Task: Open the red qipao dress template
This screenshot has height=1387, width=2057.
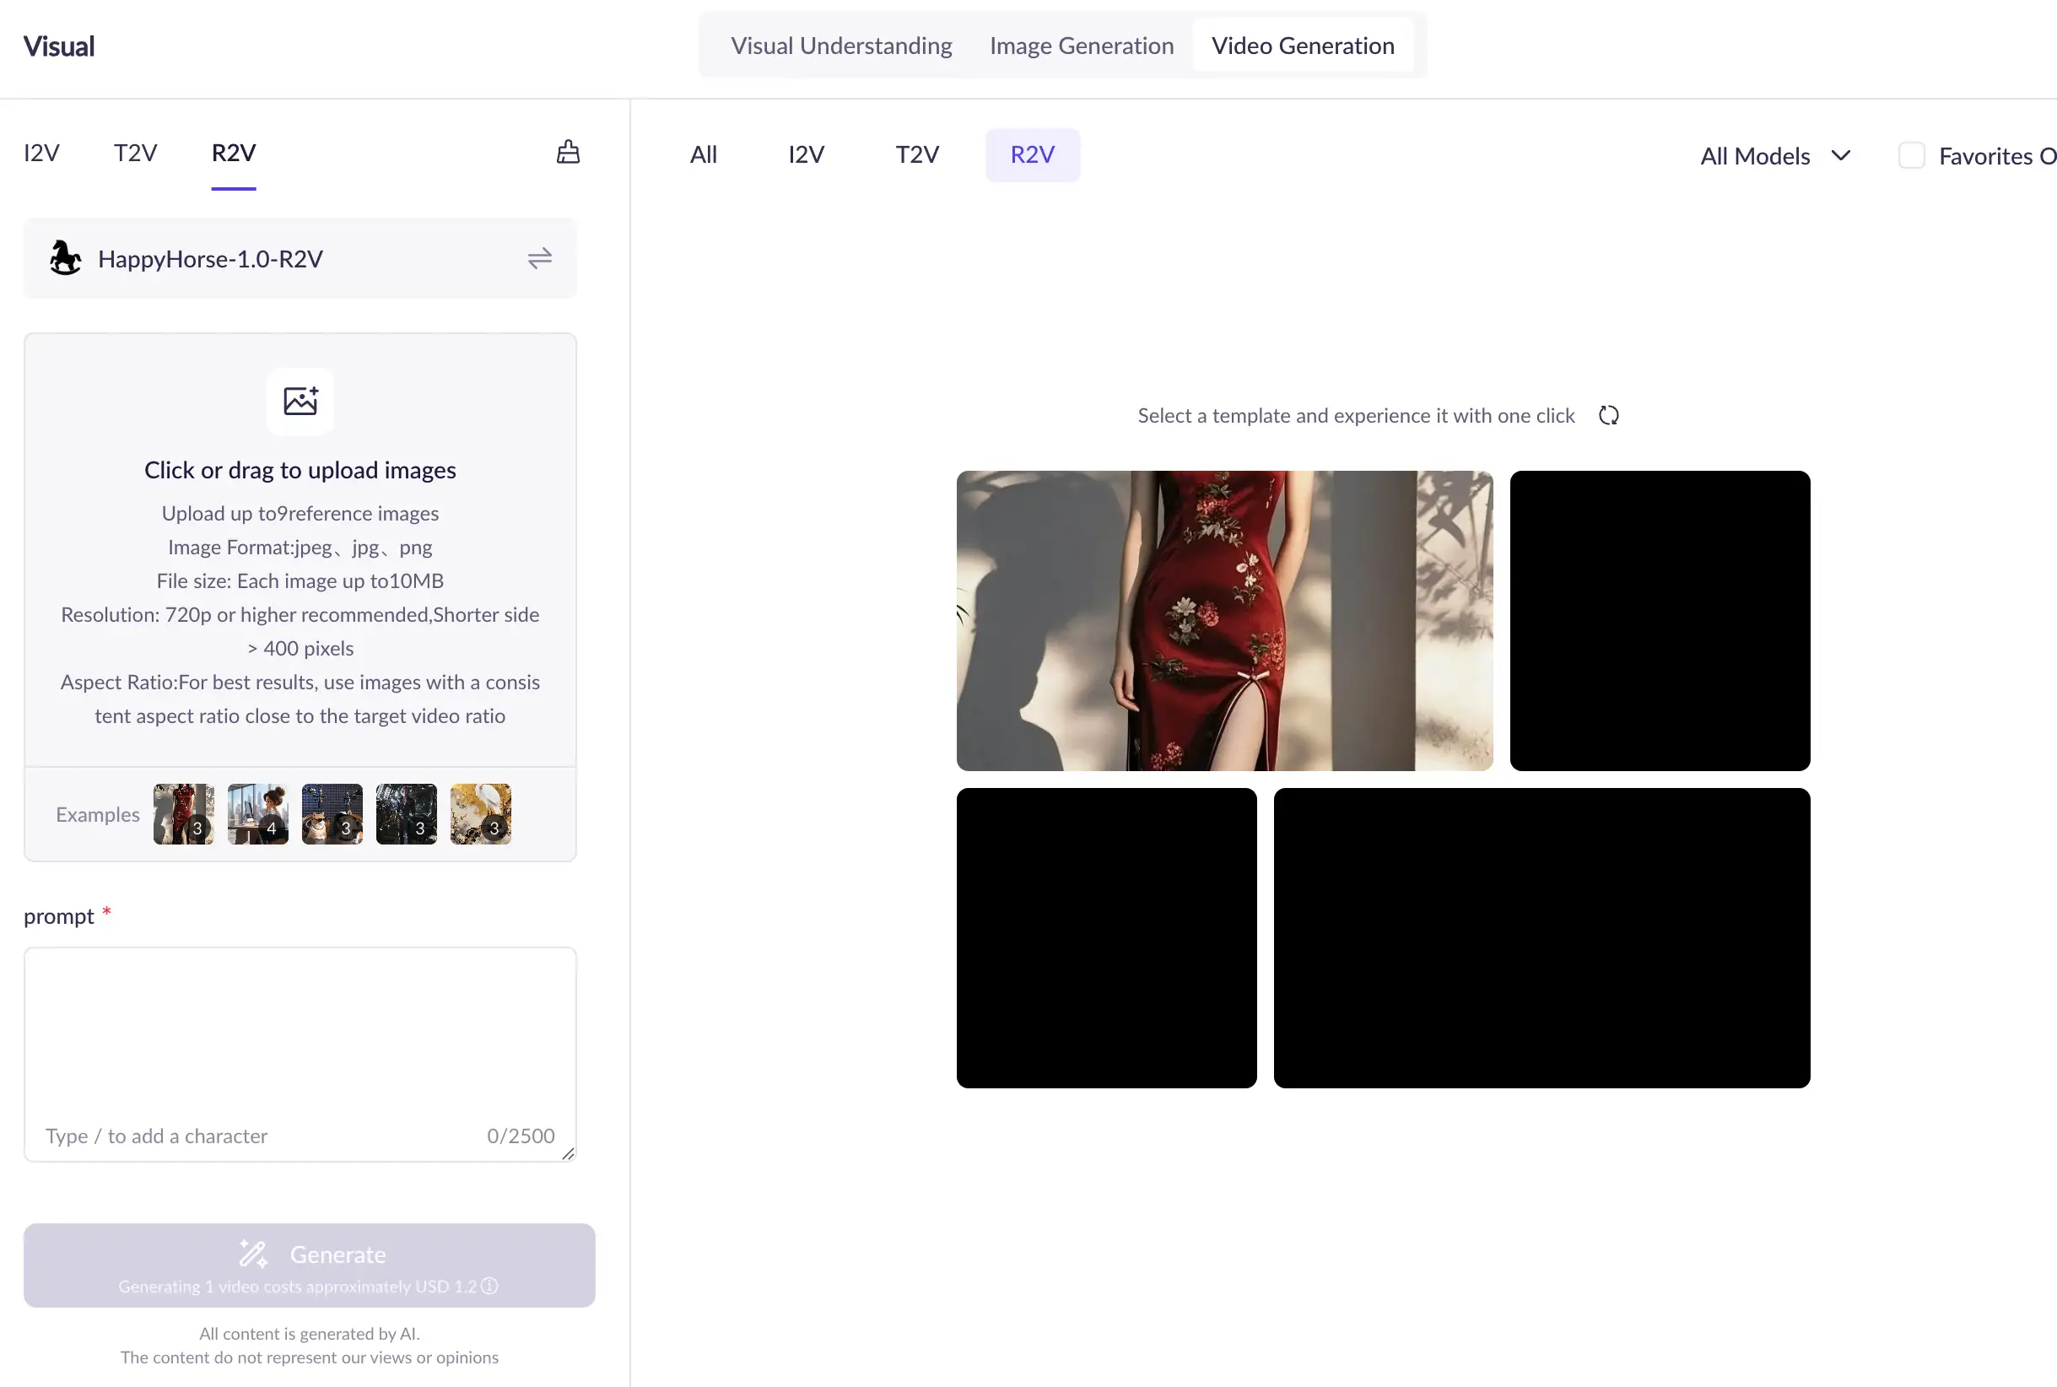Action: point(1224,620)
